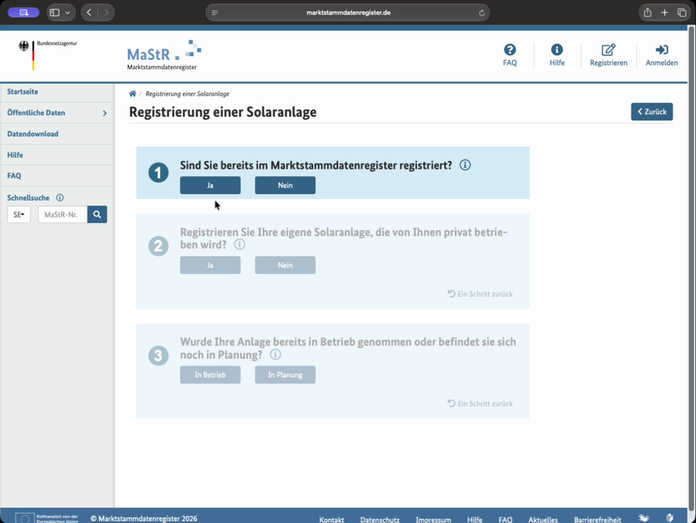The height and width of the screenshot is (523, 696).
Task: Open Aktuelles link in footer
Action: coord(543,519)
